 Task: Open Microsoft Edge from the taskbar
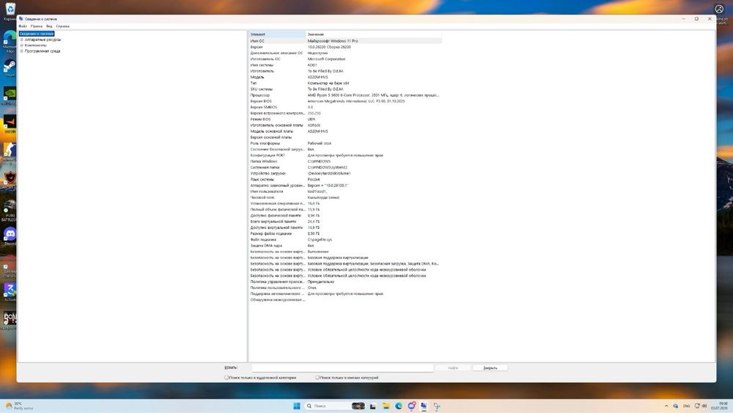(x=399, y=406)
